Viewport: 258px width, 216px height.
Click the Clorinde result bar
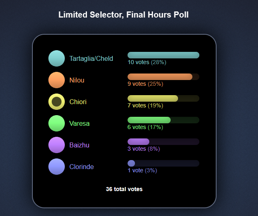pyautogui.click(x=163, y=163)
